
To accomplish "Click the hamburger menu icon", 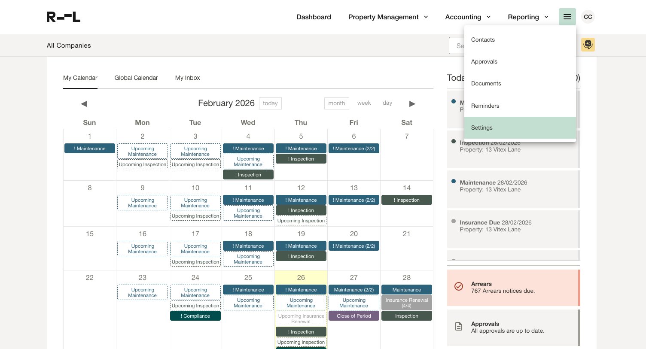I will [567, 17].
